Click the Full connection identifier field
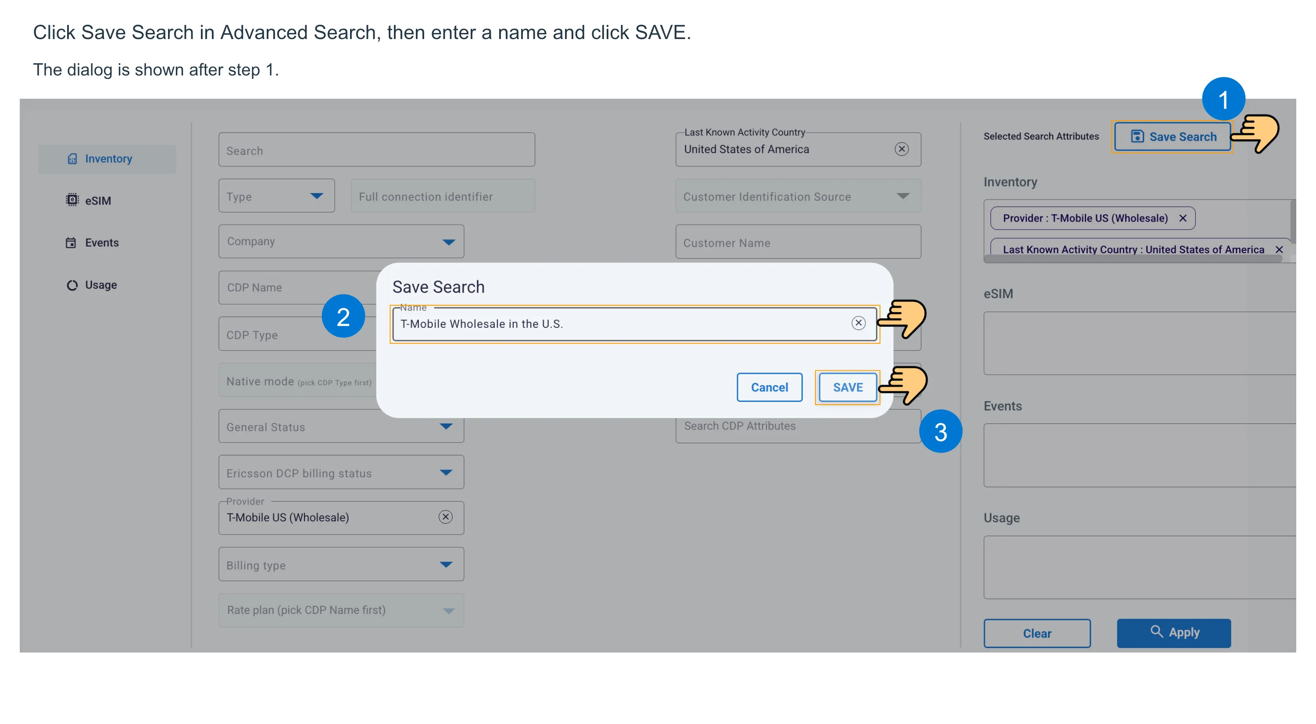Viewport: 1316px width, 724px height. coord(443,196)
